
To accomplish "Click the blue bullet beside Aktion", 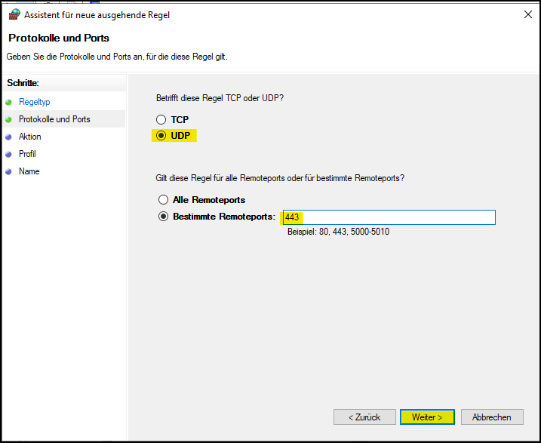I will coord(9,137).
